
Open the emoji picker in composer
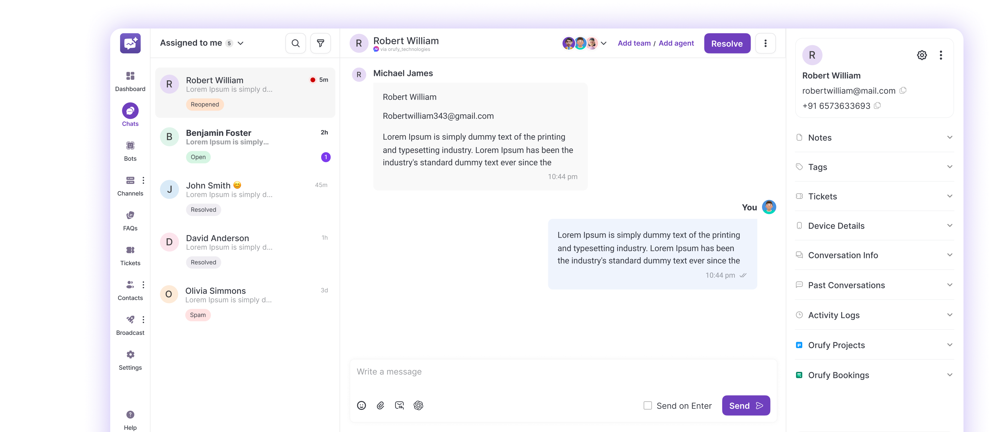pyautogui.click(x=361, y=405)
